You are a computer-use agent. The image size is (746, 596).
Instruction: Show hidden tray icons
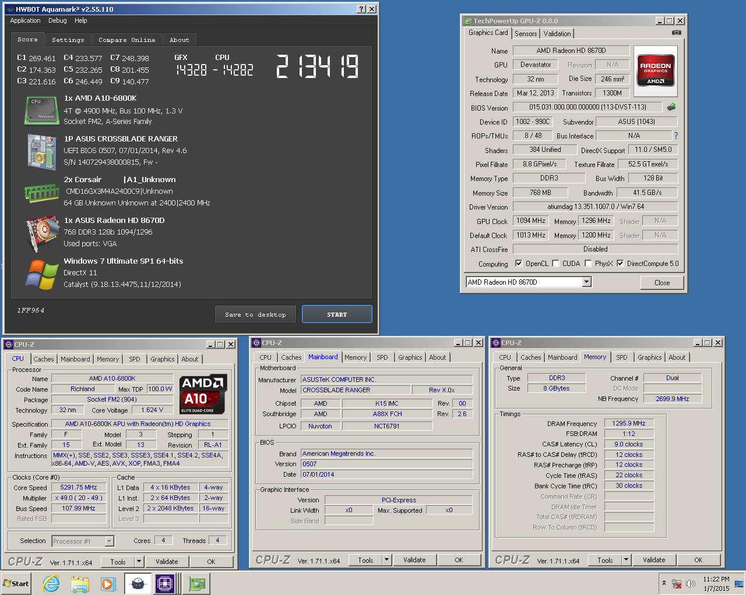tap(664, 583)
